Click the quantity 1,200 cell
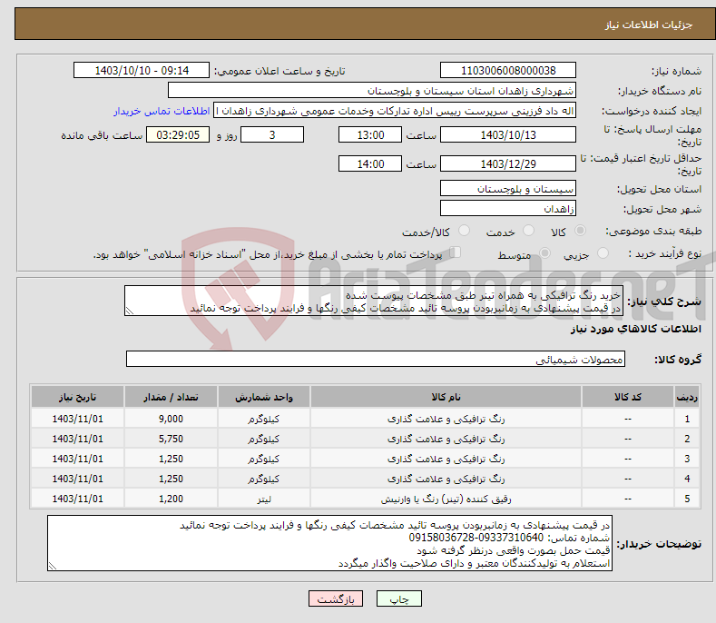 pos(171,499)
